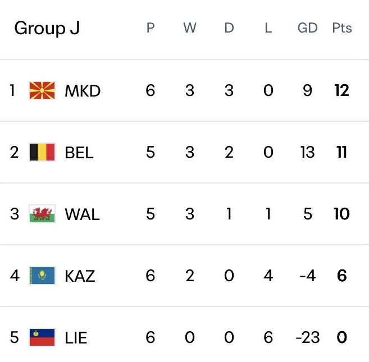The height and width of the screenshot is (362, 369).
Task: Select the KAZ team name
Action: point(80,276)
